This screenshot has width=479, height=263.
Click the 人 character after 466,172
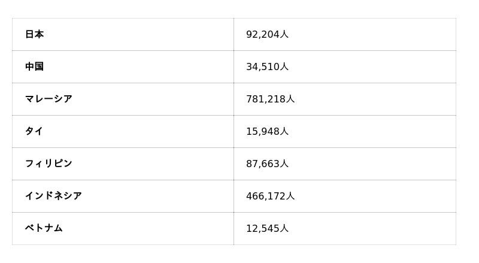290,197
